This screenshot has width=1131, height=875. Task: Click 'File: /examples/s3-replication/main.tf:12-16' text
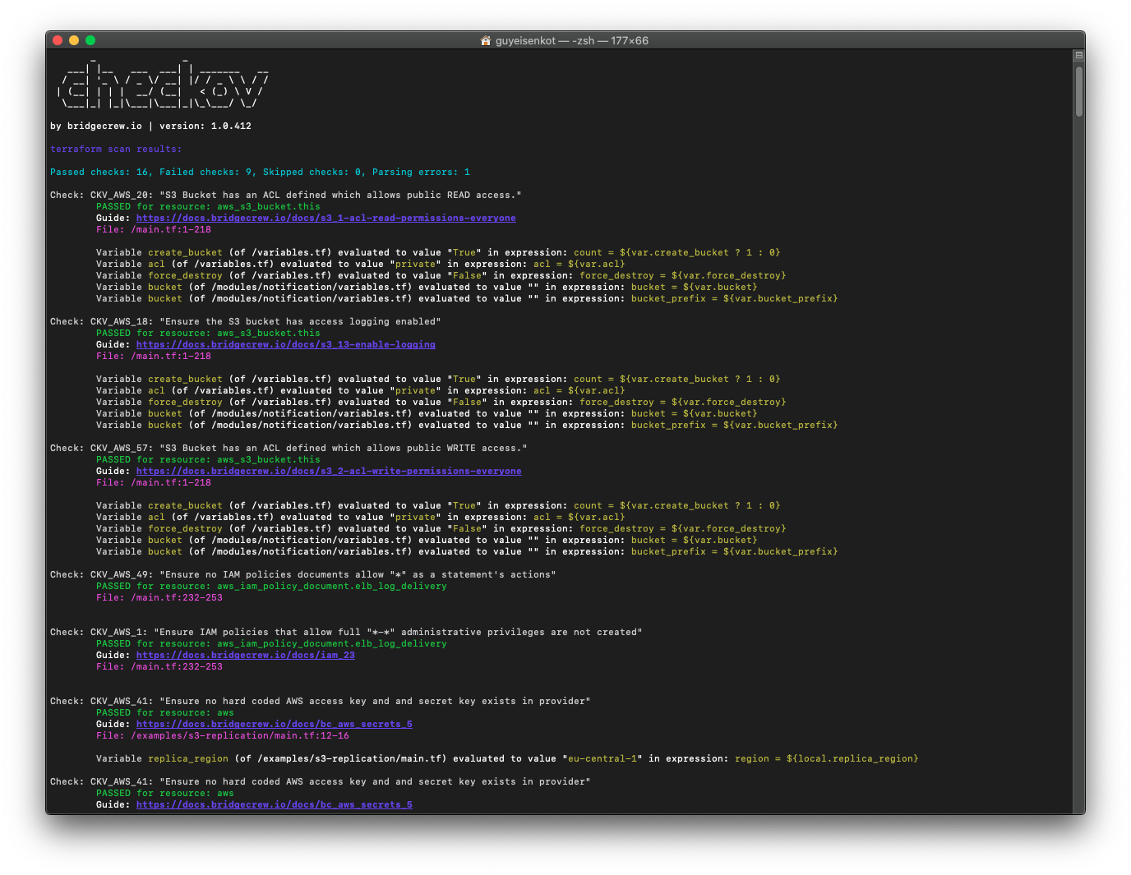click(222, 735)
